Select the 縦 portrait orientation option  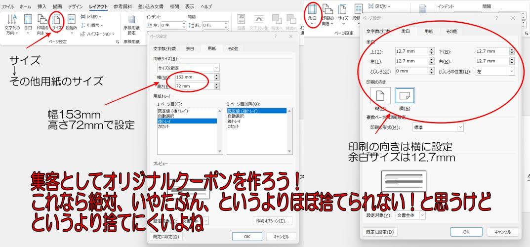tap(380, 99)
